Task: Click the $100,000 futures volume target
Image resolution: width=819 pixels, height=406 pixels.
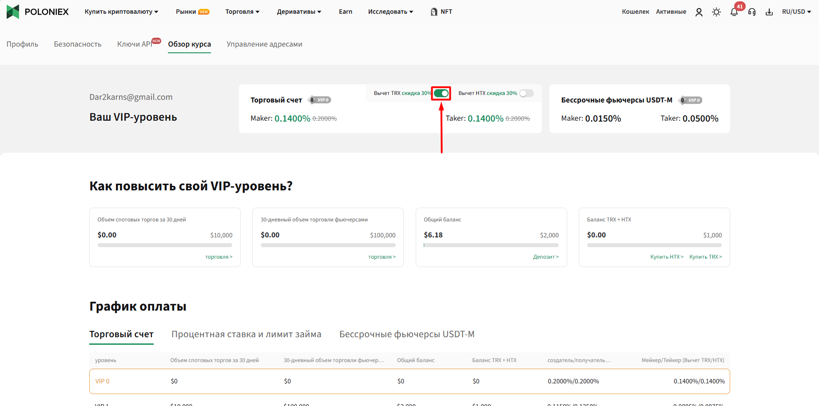Action: pos(383,236)
